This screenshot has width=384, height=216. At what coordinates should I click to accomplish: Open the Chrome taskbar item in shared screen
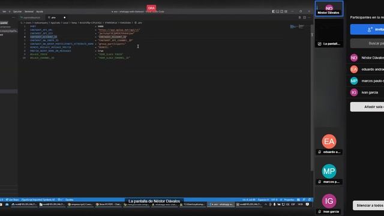pos(80,204)
